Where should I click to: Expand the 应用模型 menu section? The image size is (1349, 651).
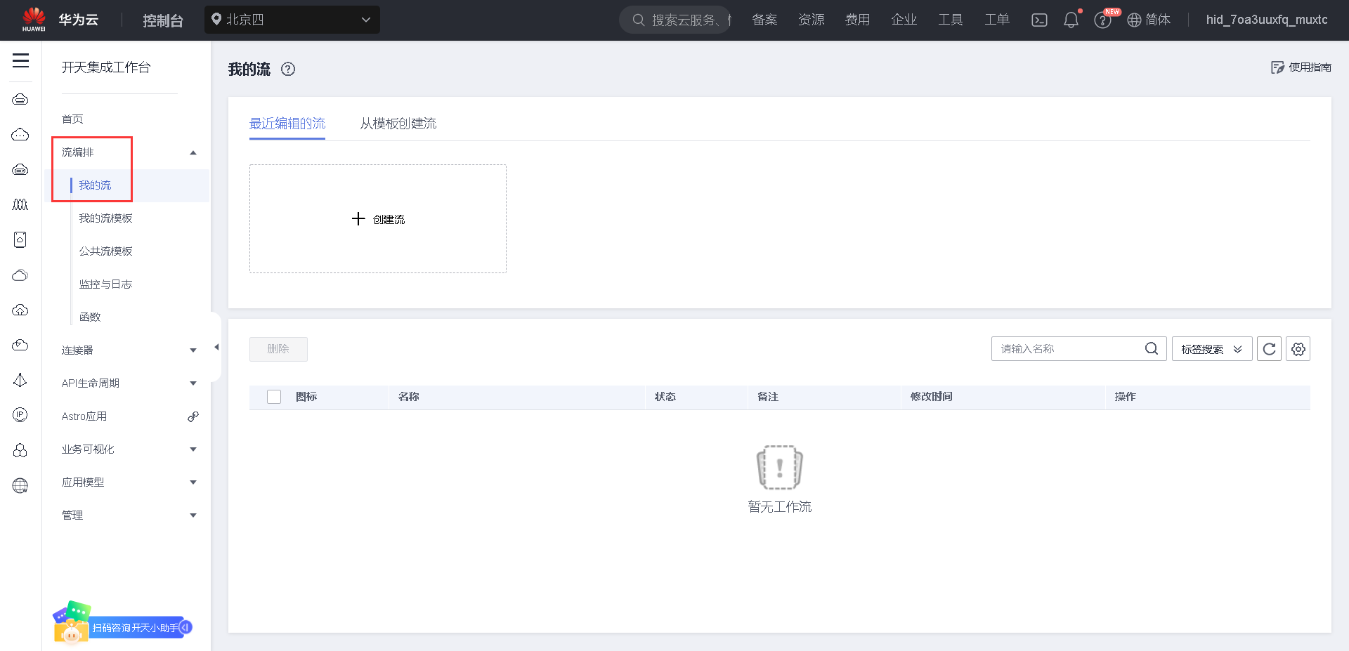[x=193, y=482]
